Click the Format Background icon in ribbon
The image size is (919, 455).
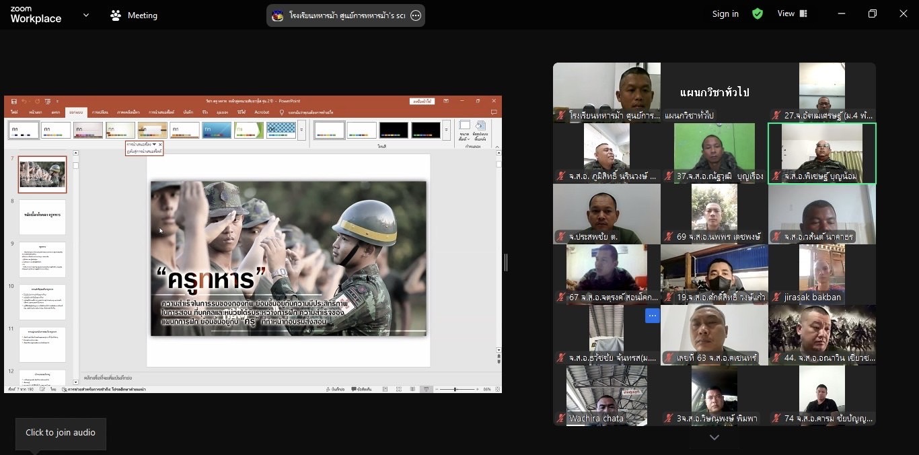[x=480, y=129]
